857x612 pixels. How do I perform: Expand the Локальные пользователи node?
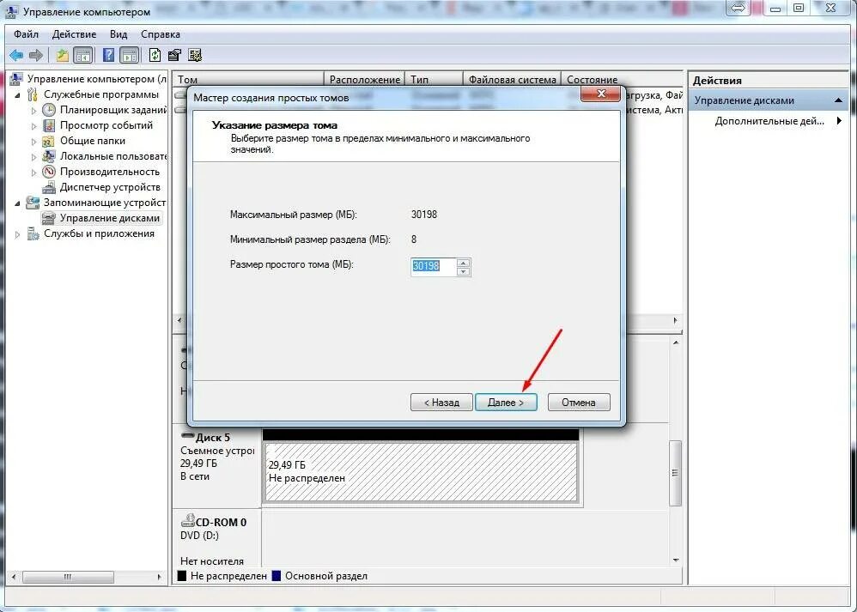[x=33, y=157]
